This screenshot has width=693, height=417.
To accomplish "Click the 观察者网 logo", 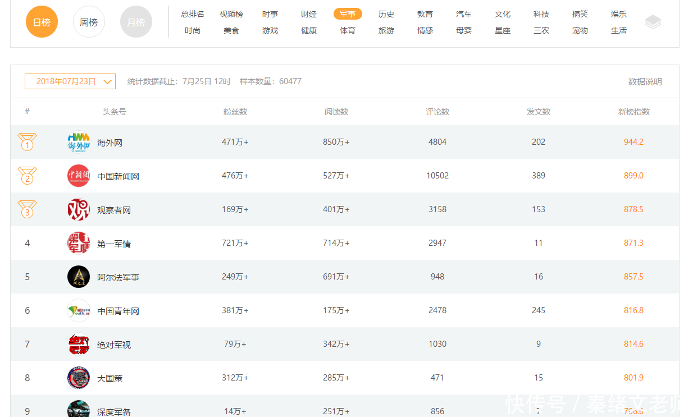I will (79, 209).
